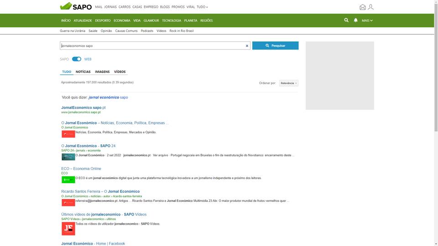Open ECO – Economia Online result
Screen dimensions: 438x246
(x=81, y=169)
